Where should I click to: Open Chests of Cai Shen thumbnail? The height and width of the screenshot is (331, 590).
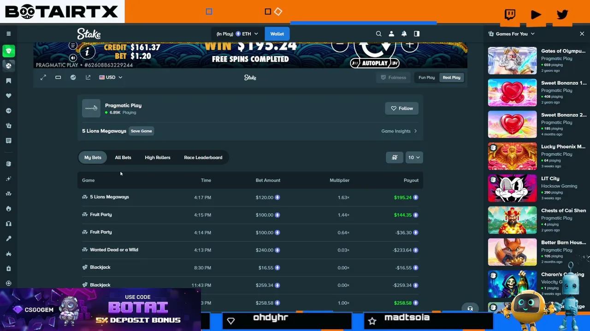click(x=512, y=220)
